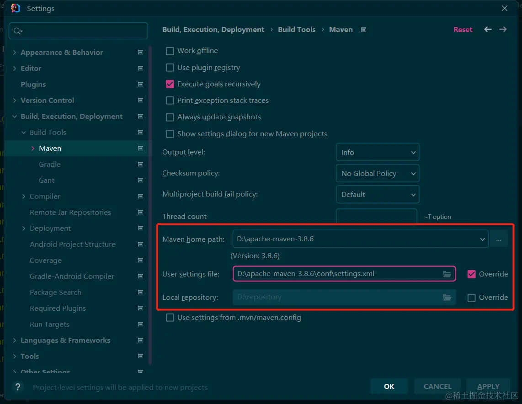Check Override for Local repository
The image size is (522, 404).
pos(471,298)
